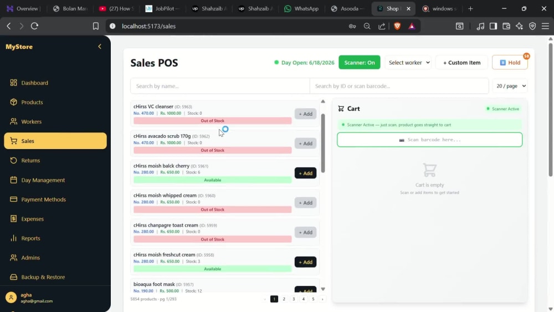Toggle the Scanner: On button
Screen dimensions: 554x312
click(360, 63)
